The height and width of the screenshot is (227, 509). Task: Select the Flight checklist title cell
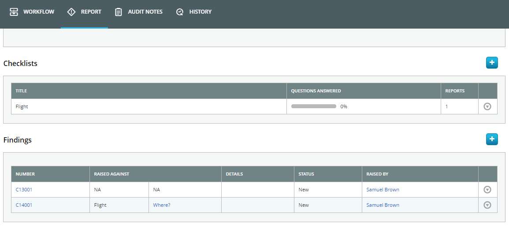pos(22,106)
